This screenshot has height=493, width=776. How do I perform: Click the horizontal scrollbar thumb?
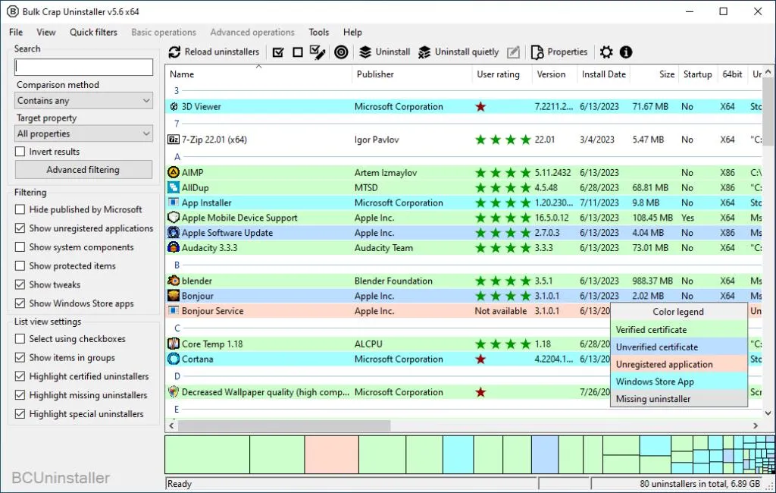click(x=284, y=425)
